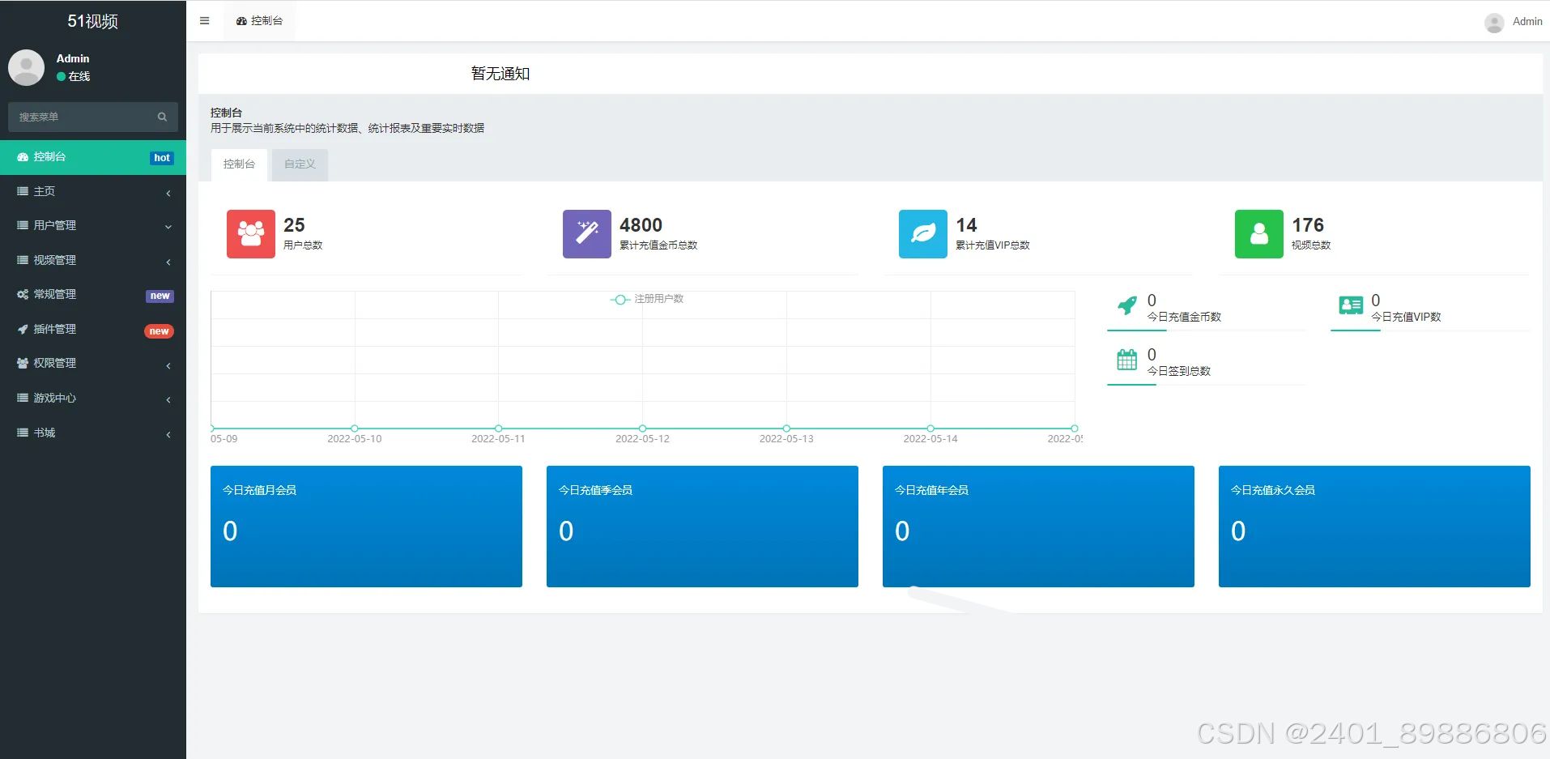This screenshot has width=1550, height=759.
Task: Click the 搜索菜单 search input field
Action: click(x=81, y=117)
